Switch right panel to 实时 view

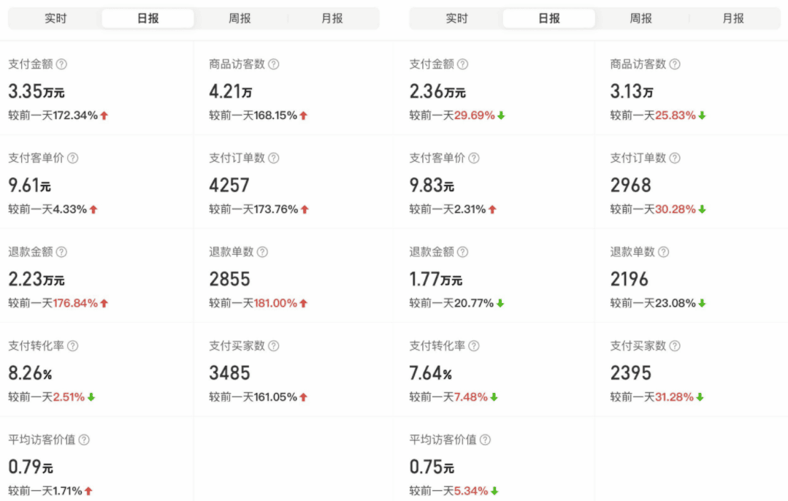point(456,18)
